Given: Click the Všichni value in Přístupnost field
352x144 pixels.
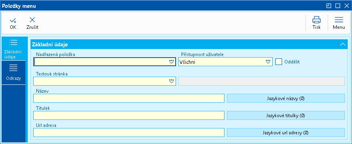Looking at the screenshot, I should point(187,62).
